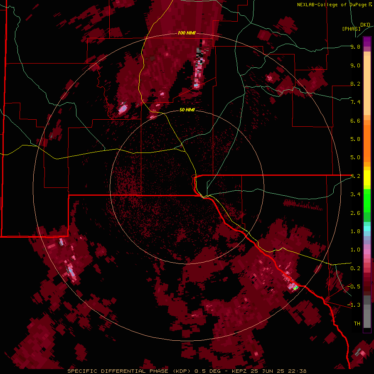
Task: Select the 6.6 value on the color scale
Action: 355,121
